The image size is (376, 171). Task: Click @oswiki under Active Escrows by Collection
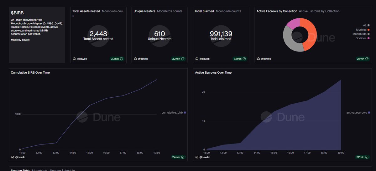[x=266, y=59]
